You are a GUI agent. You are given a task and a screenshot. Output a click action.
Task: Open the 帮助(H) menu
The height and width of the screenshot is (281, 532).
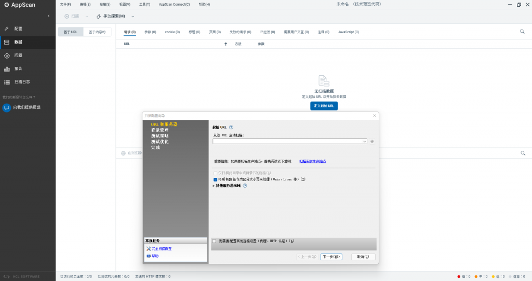pos(204,4)
